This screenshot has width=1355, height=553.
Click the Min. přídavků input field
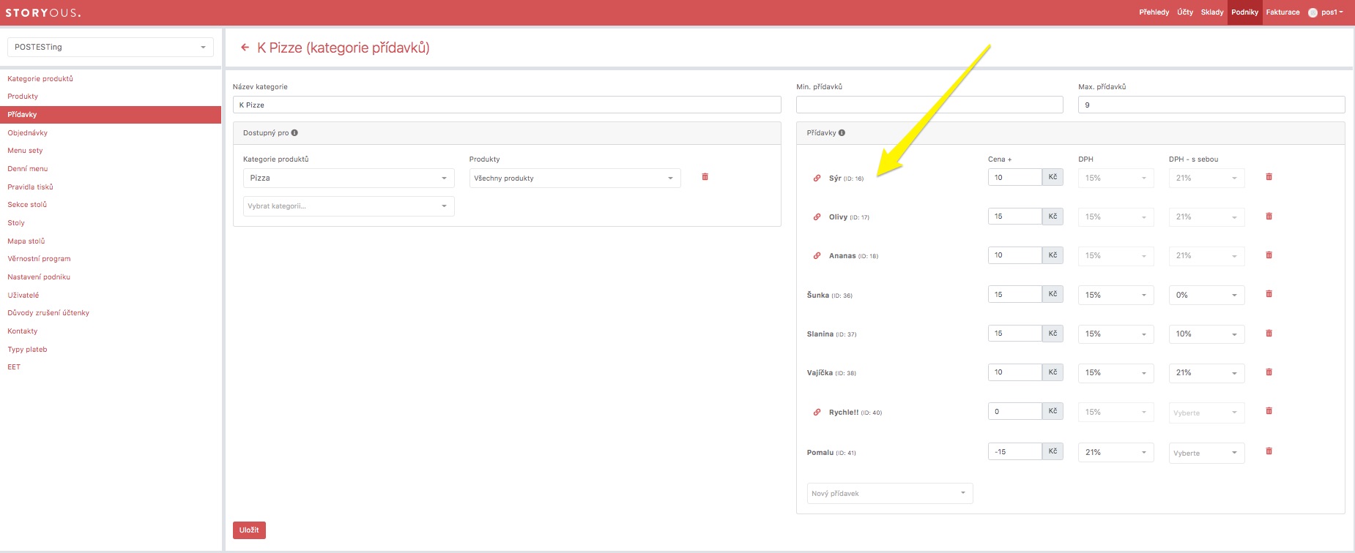pos(929,105)
